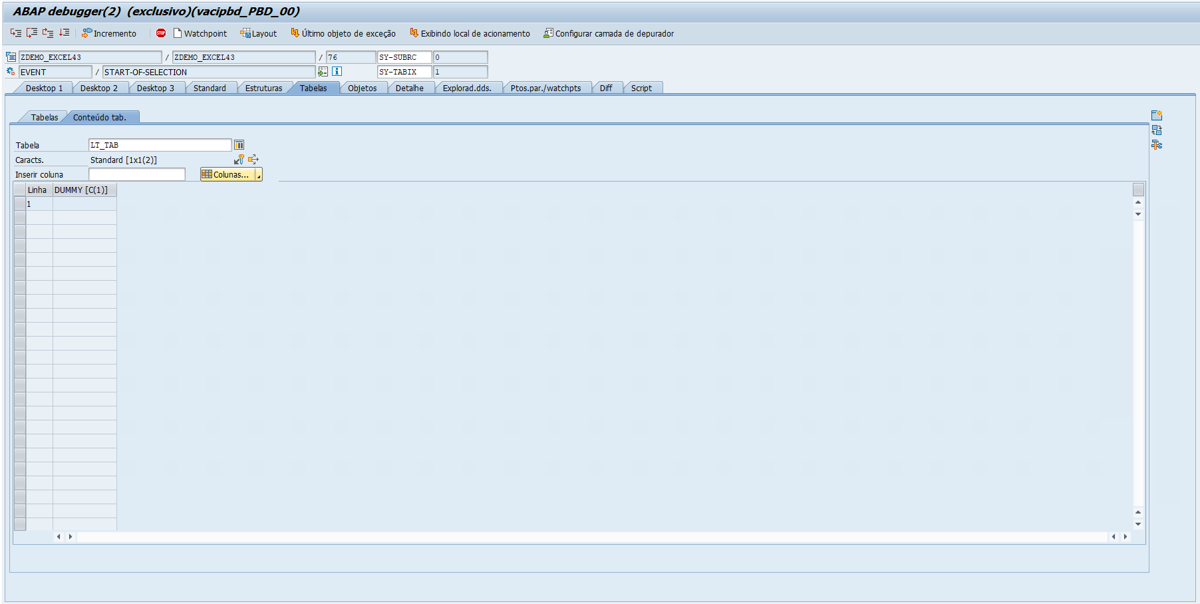1200x604 pixels.
Task: Open value help for the Tabela field
Action: [239, 144]
